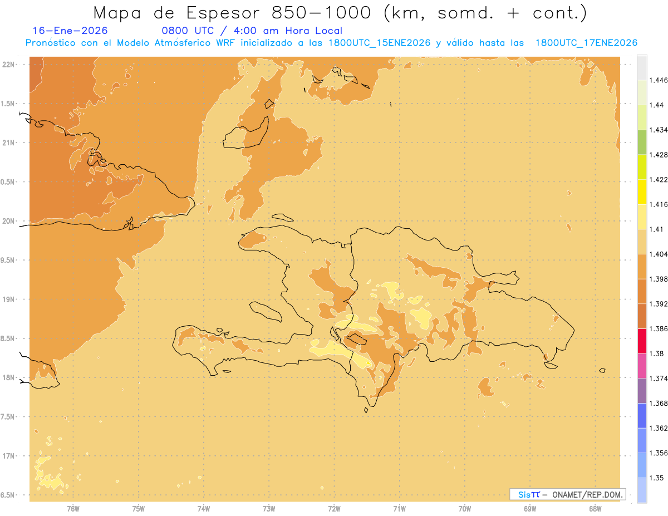Screen dimensions: 668x516
Task: Click the 74W longitude axis label
Action: click(204, 508)
